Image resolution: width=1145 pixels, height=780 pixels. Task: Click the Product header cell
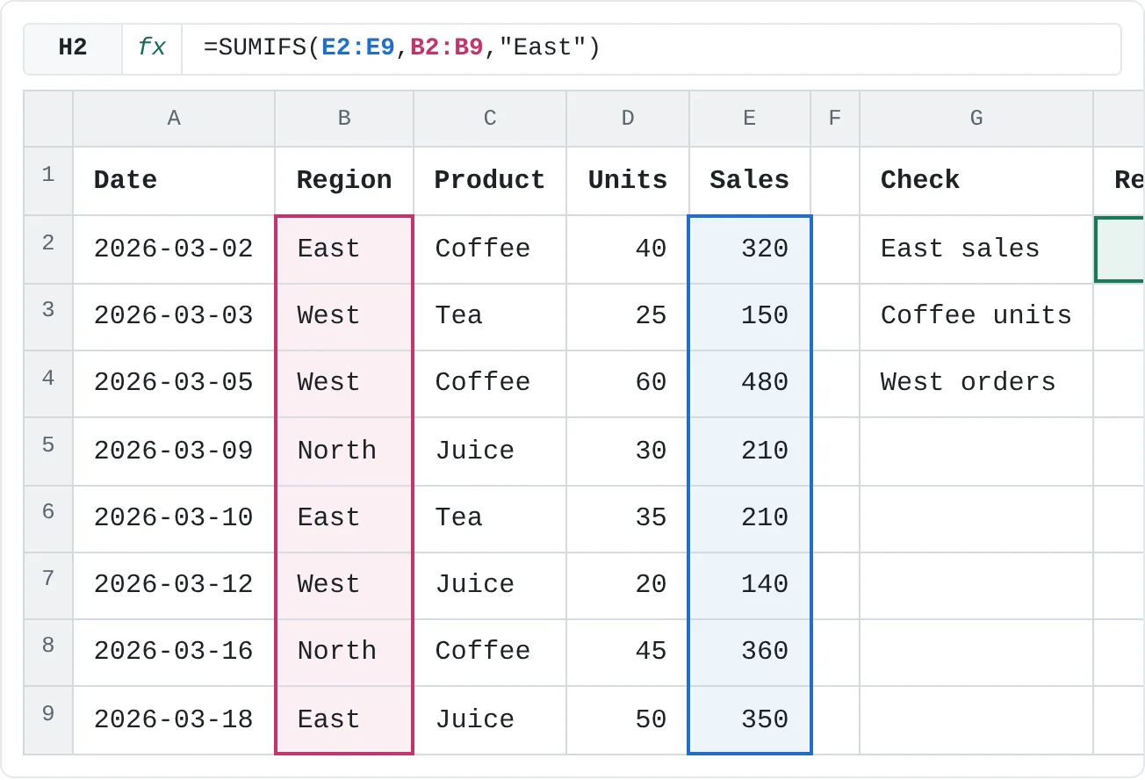(490, 181)
